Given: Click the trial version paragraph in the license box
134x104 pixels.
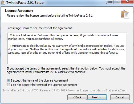Looking at the screenshot, I should tap(63, 37).
